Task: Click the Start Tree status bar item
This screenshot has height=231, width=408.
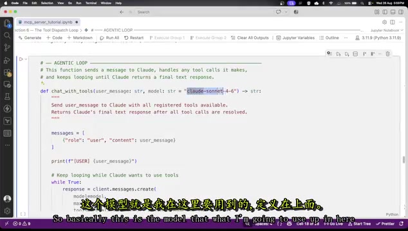Action: 359,223
